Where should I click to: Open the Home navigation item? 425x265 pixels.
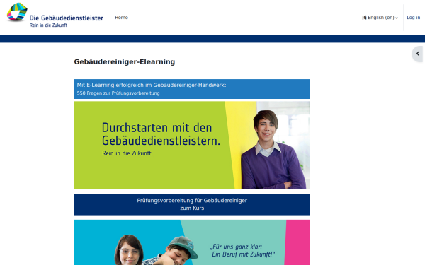point(121,18)
